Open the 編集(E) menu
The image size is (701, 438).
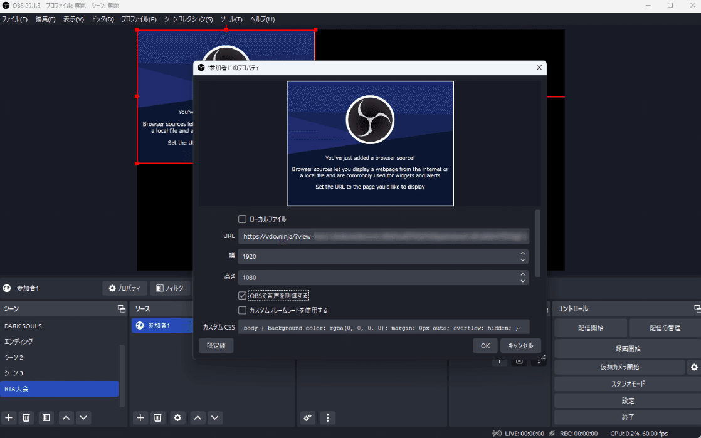(45, 19)
